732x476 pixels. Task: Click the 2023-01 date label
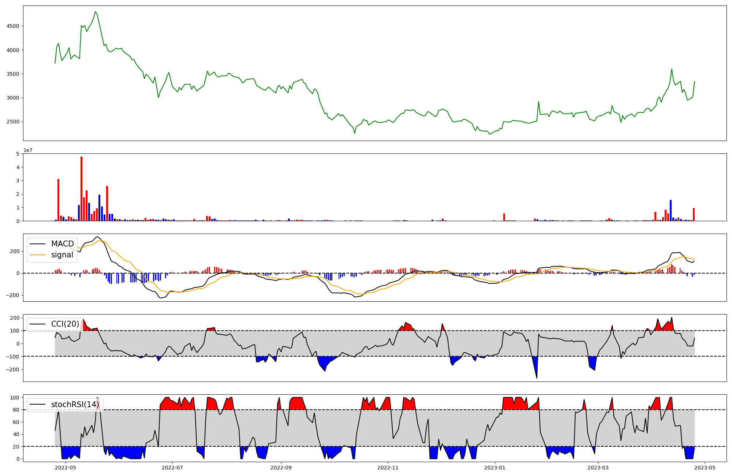[x=495, y=468]
